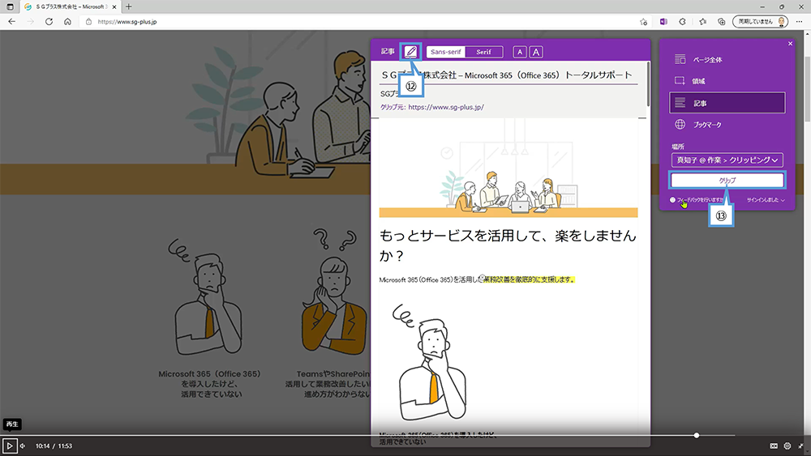Go back with the browser Back arrow
Image resolution: width=811 pixels, height=456 pixels.
click(x=12, y=22)
